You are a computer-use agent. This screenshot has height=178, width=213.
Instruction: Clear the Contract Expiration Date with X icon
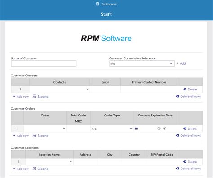[164, 129]
